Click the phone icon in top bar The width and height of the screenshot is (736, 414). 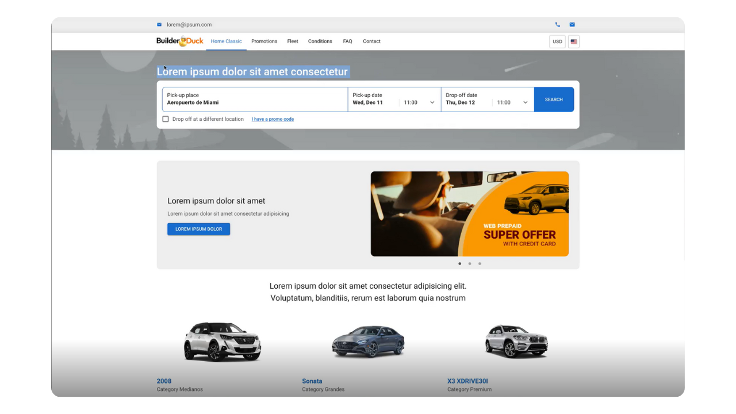[557, 25]
